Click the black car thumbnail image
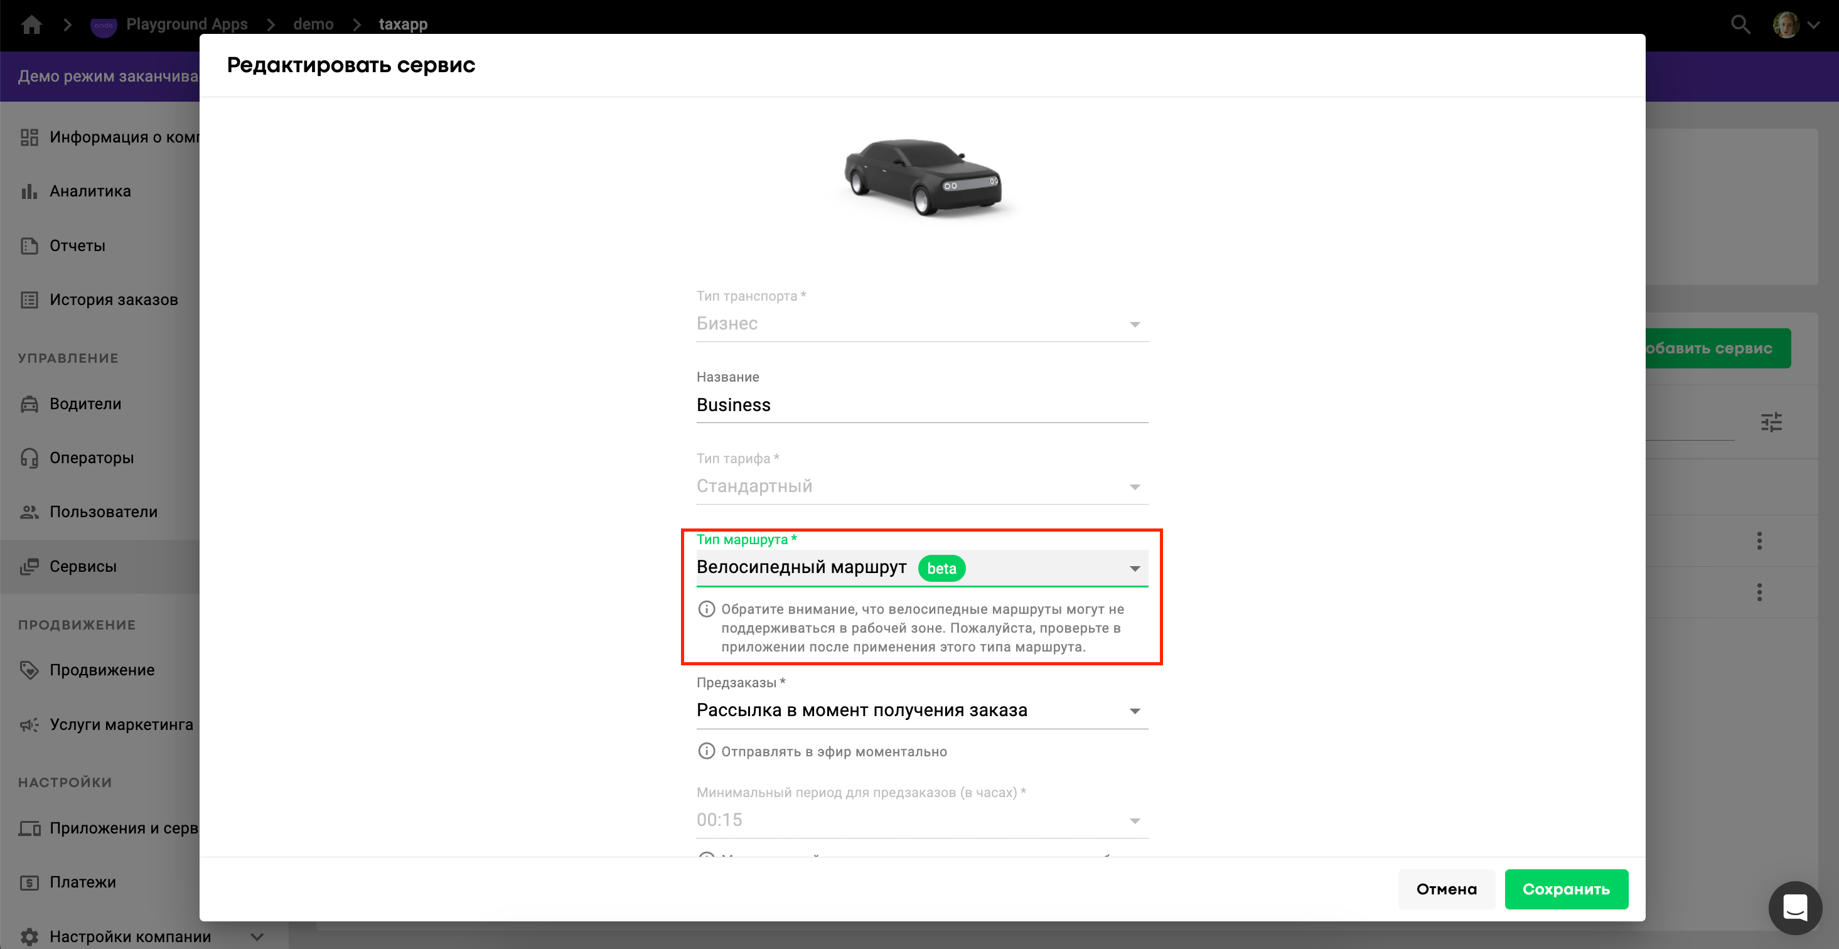1839x949 pixels. tap(923, 176)
